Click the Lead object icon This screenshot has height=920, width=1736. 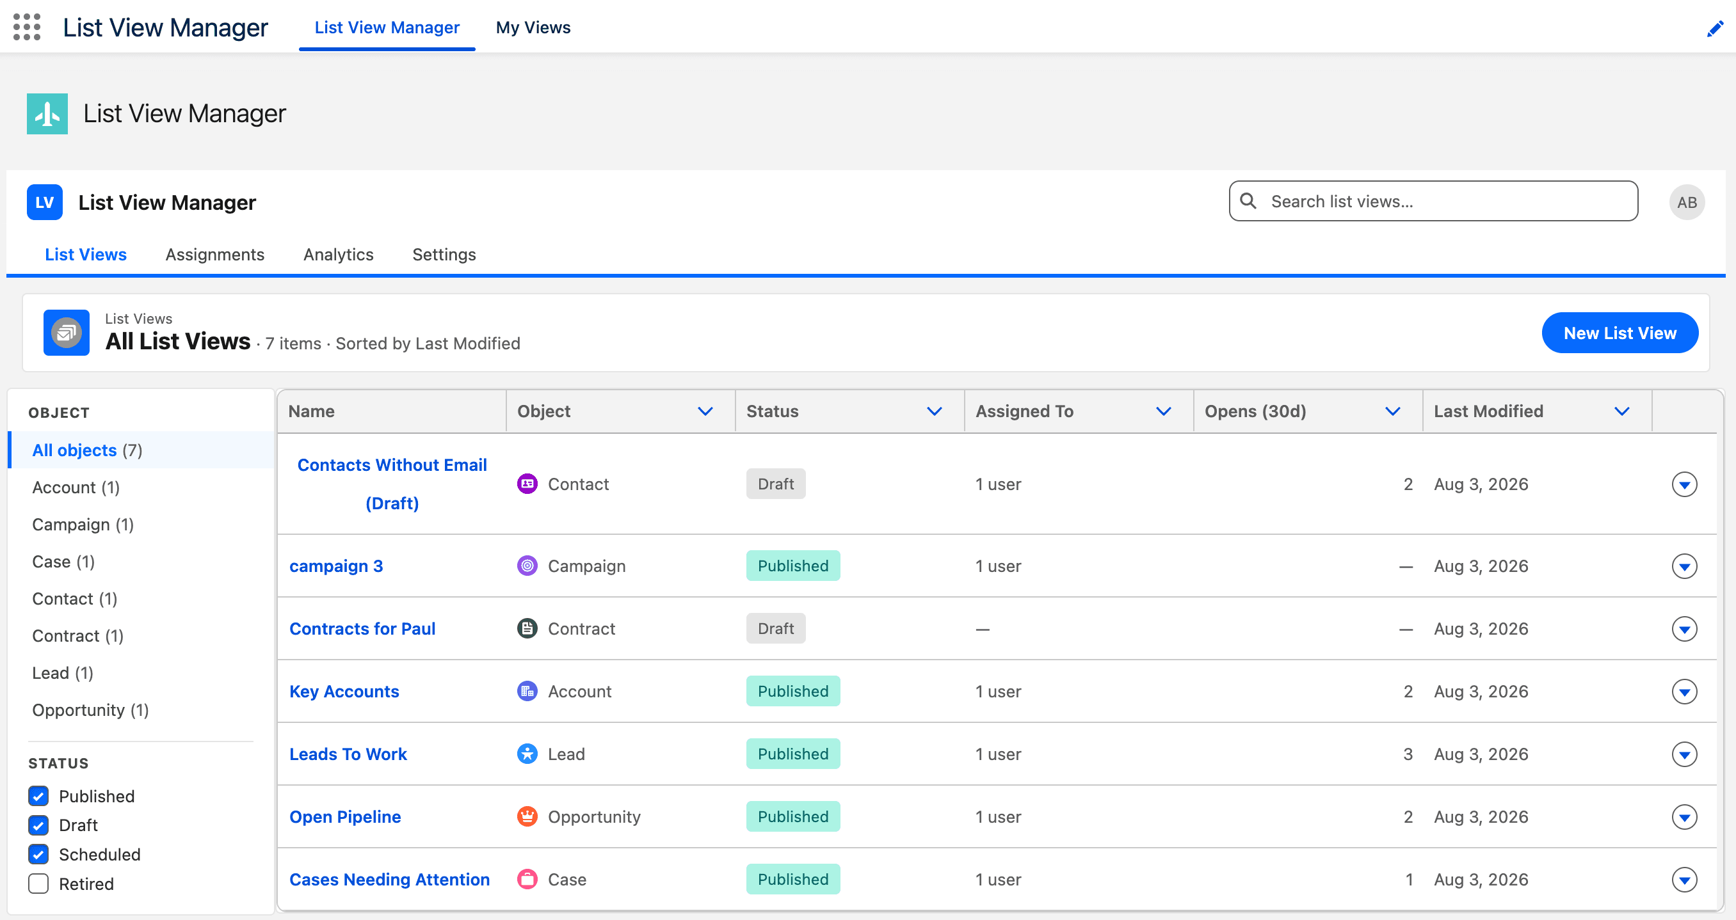[527, 754]
